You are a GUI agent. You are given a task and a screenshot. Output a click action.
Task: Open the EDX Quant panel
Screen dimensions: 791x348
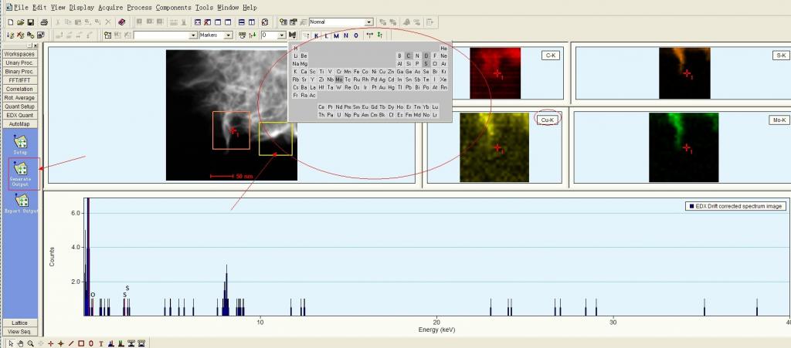[x=20, y=114]
